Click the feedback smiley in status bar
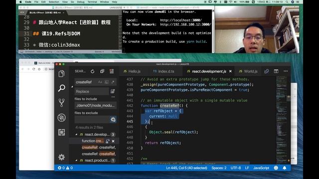Viewport: 319px width, 179px height. (276, 168)
